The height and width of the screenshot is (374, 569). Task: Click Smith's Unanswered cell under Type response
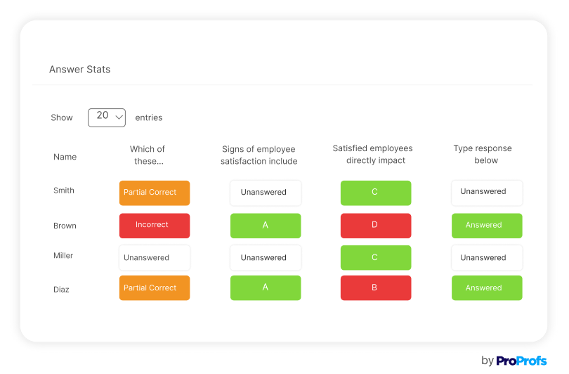click(487, 193)
